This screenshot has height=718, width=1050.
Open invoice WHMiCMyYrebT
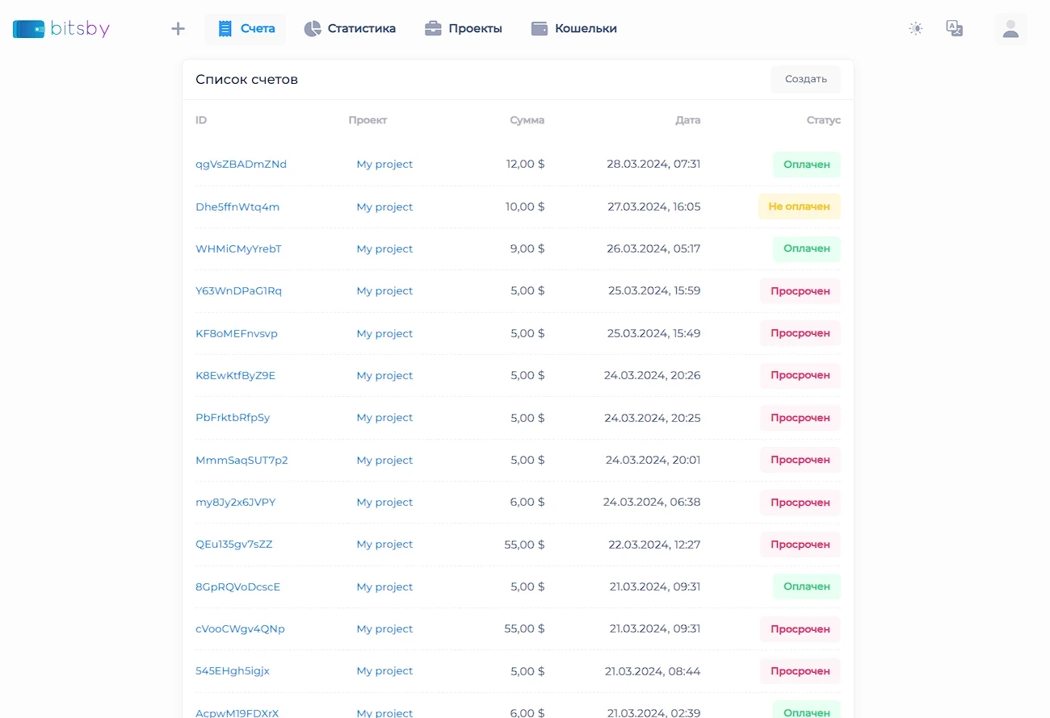click(238, 248)
